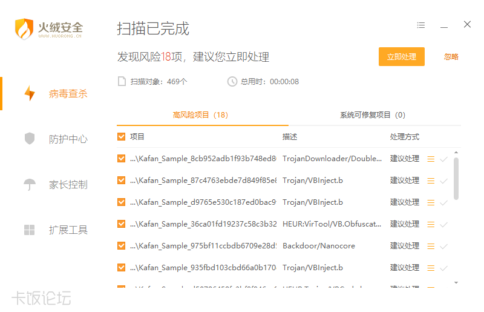Click the umbrella icon for 家长控制
This screenshot has height=312, width=484.
pyautogui.click(x=30, y=185)
